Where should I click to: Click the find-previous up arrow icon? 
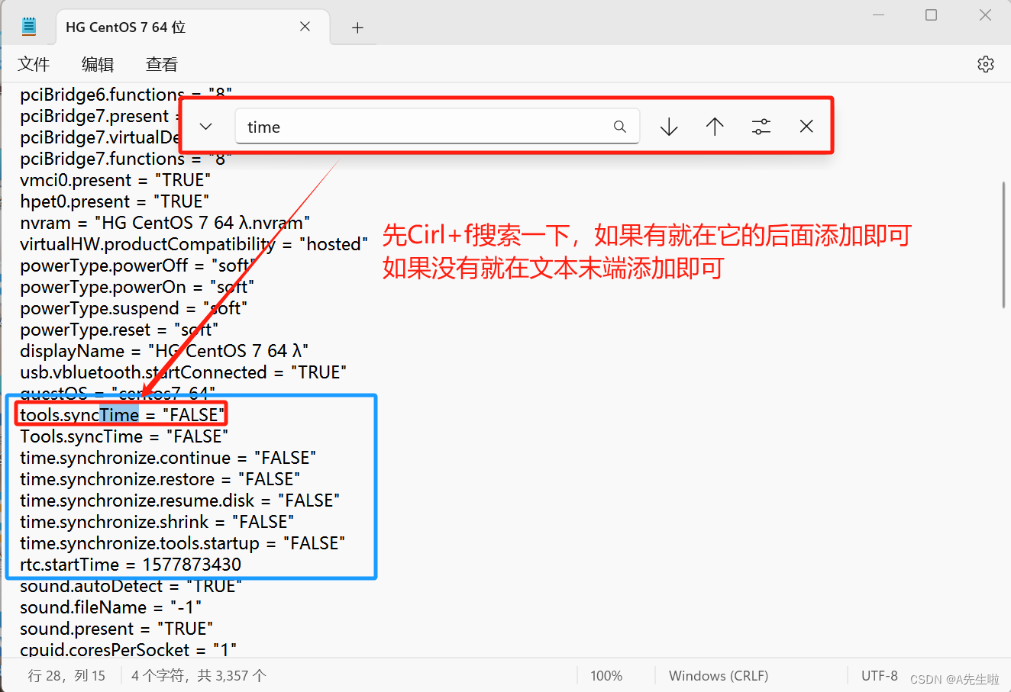point(715,126)
